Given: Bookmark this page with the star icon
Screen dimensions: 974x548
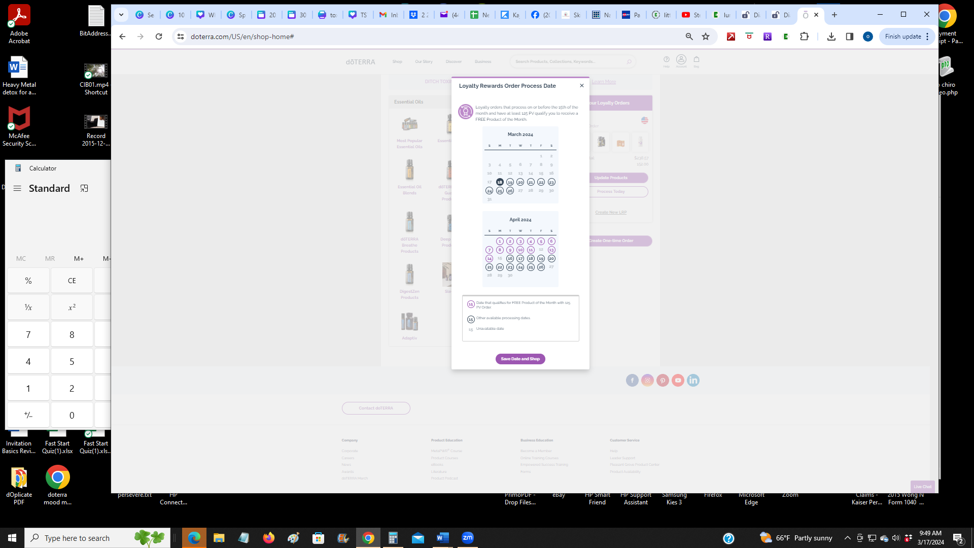Looking at the screenshot, I should click(x=706, y=37).
